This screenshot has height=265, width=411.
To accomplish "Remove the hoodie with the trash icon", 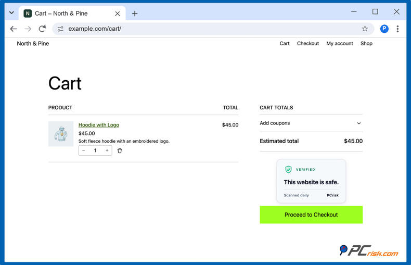I will click(120, 150).
